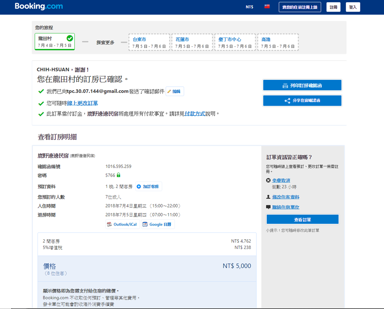The image size is (384, 309).
Task: Add booking to Google 日曆
Action: 158,224
